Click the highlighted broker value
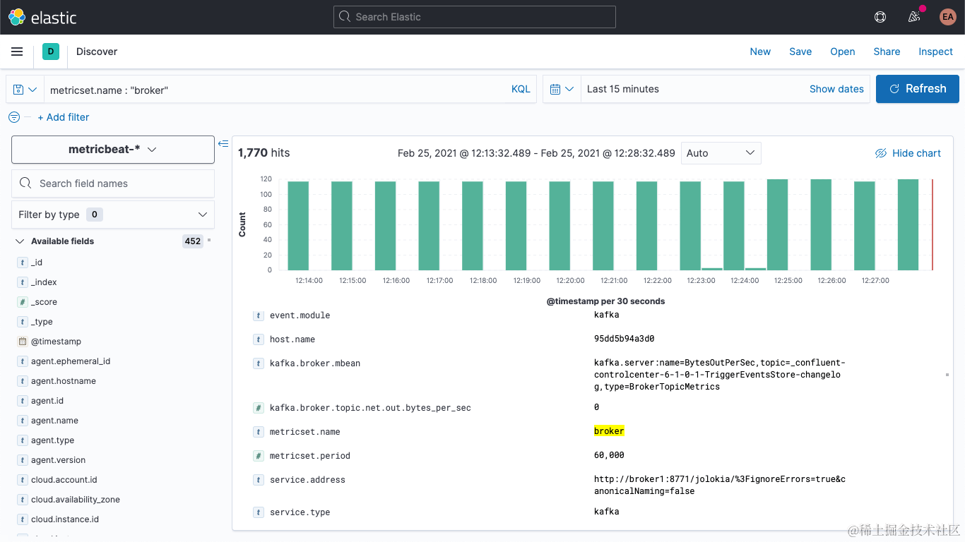 609,431
